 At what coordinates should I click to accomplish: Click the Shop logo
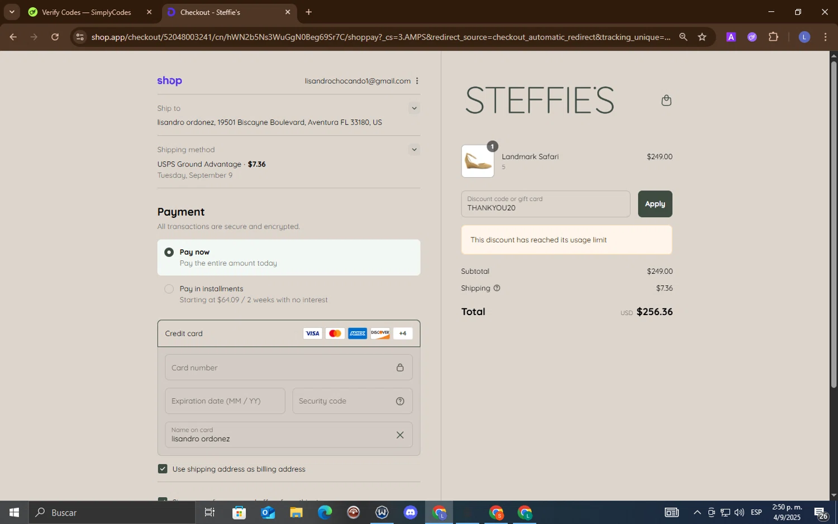pos(169,80)
